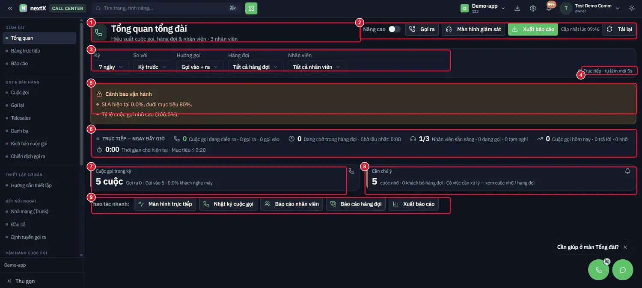Click 'Thu gọn' at the sidebar bottom
The height and width of the screenshot is (288, 642).
21,281
